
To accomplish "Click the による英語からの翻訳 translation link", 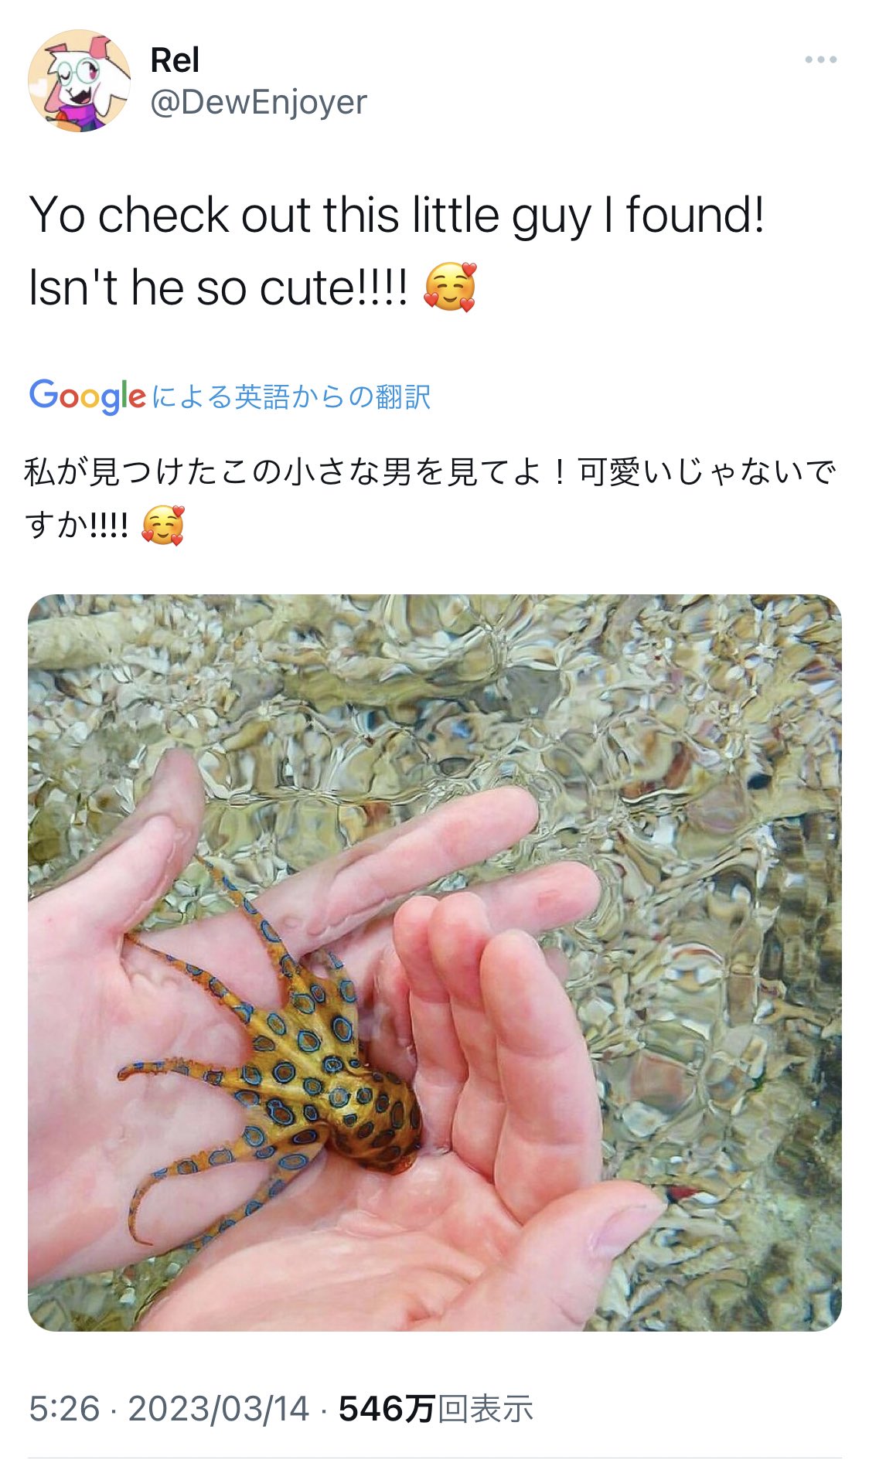I will click(291, 396).
